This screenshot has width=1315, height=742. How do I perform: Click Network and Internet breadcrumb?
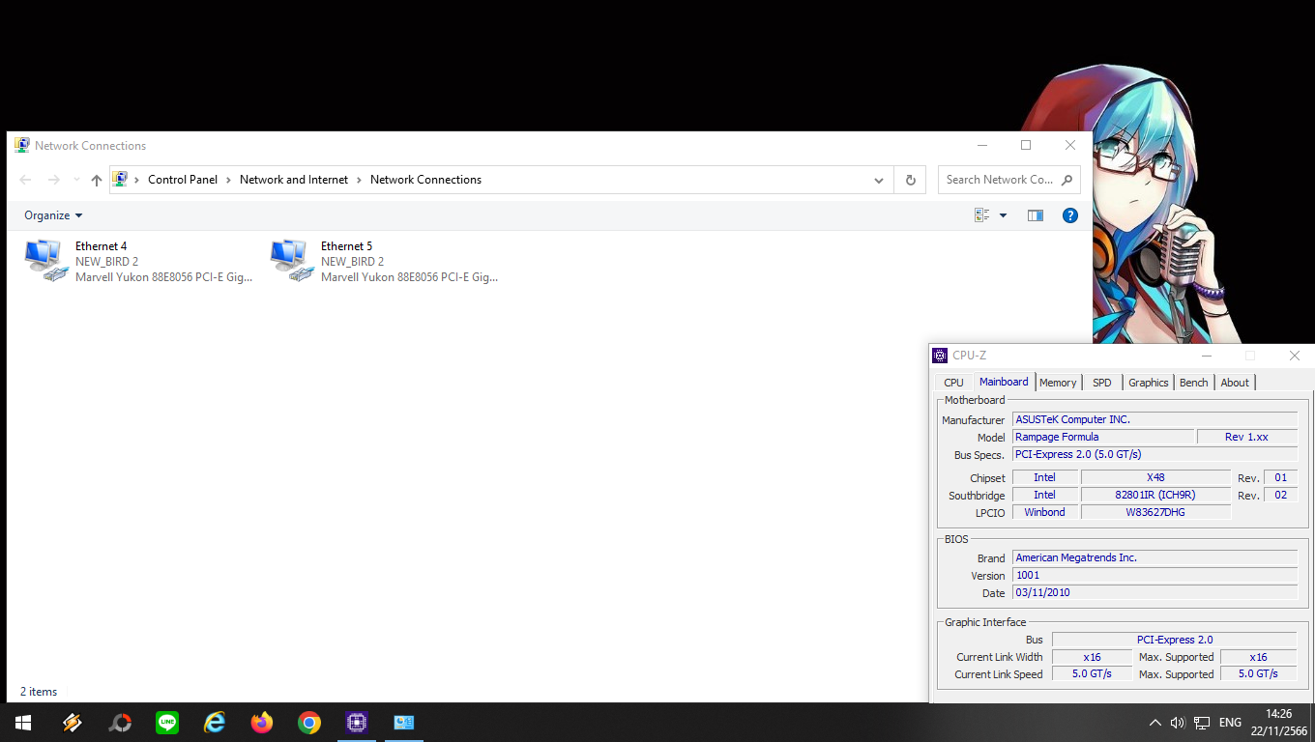[294, 180]
